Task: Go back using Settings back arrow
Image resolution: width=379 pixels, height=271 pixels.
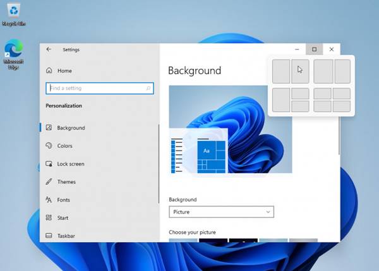Action: pyautogui.click(x=49, y=49)
